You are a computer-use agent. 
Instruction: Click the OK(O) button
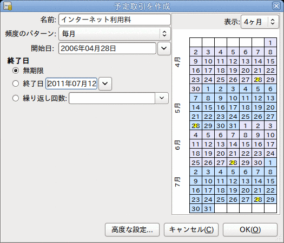[250, 230]
